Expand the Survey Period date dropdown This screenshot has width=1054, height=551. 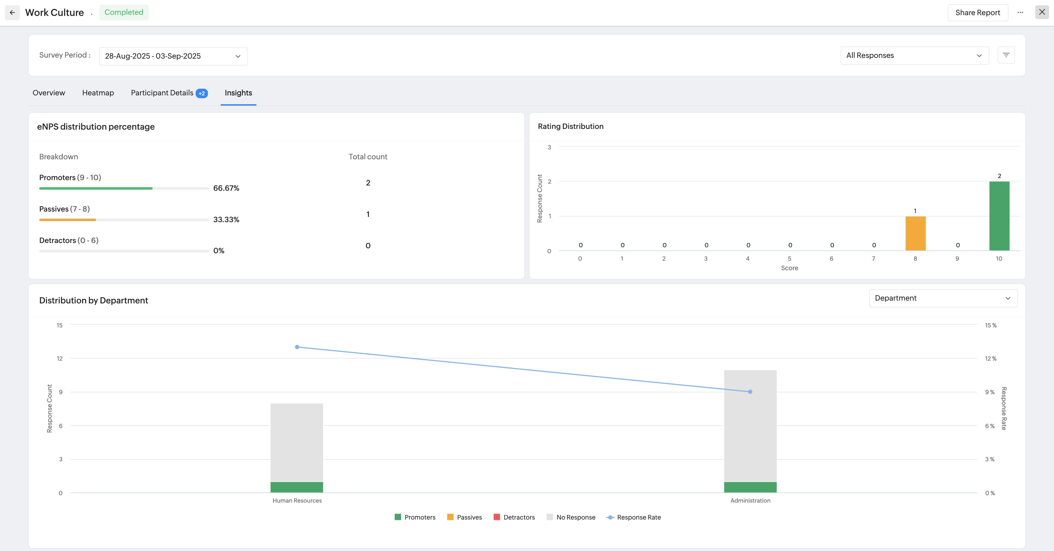[173, 57]
